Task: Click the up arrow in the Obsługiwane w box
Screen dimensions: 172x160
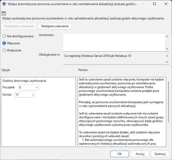Action: 167,56
